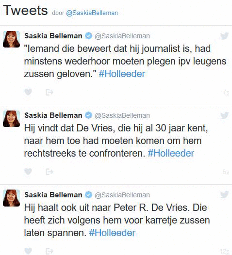The width and height of the screenshot is (232, 255).
Task: Share the tweet about rechtstreeks confronteren
Action: [50, 172]
